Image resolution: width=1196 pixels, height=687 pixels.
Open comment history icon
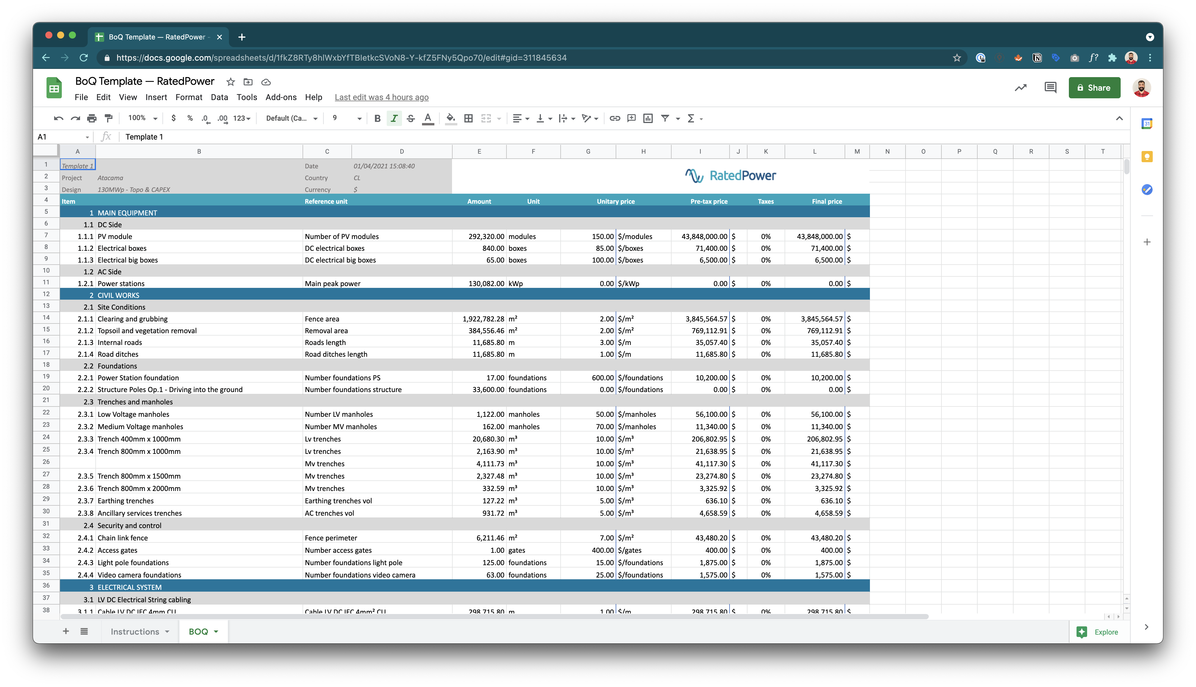[x=1050, y=88]
